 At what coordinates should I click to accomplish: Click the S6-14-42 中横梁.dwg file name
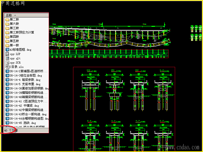(x=24, y=106)
